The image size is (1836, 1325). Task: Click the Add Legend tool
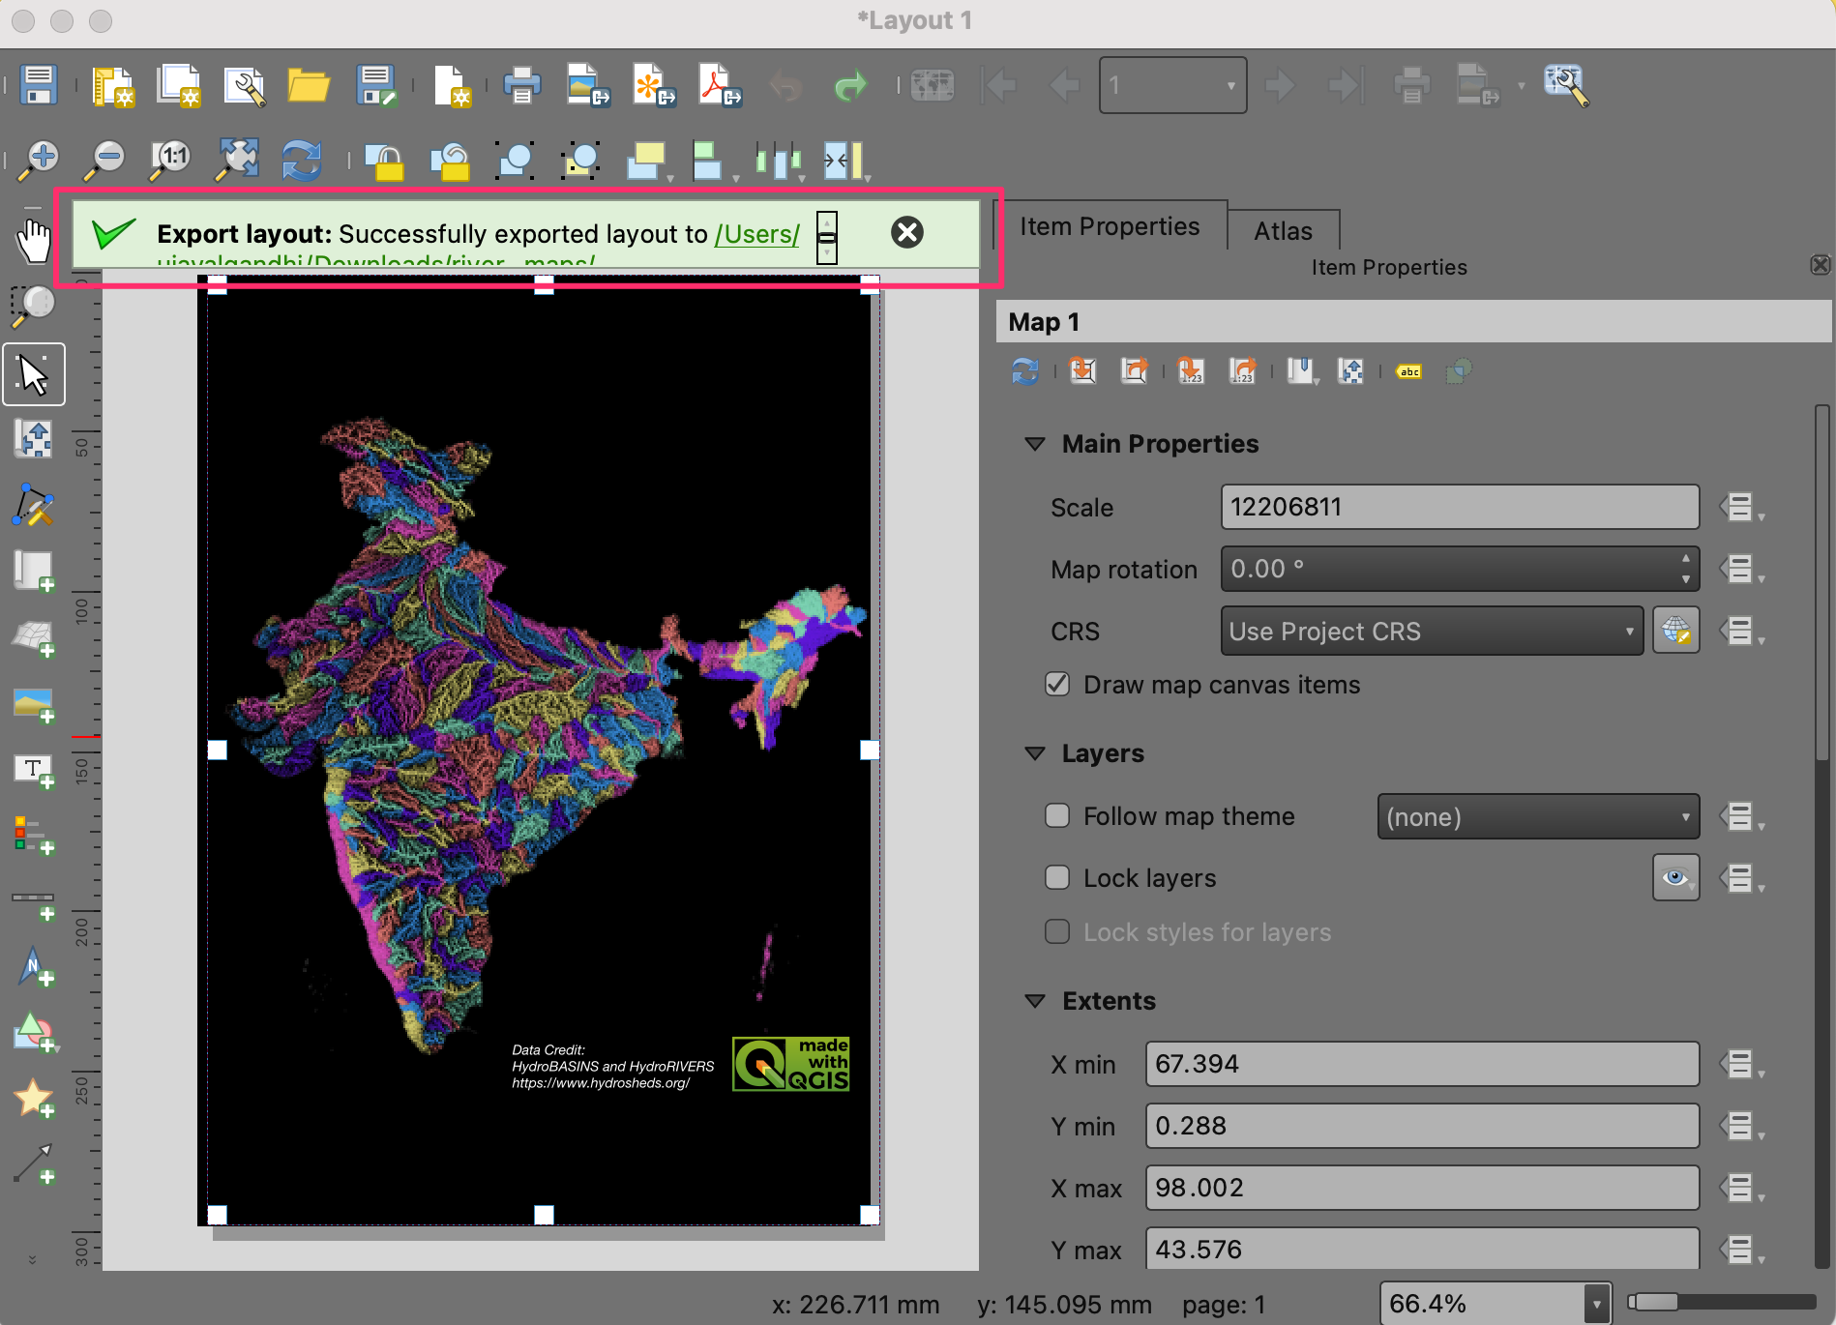(x=34, y=836)
